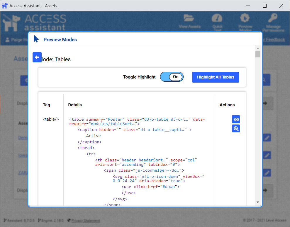Viewport: 290px width, 227px height.
Task: Click the Details column header
Action: [x=75, y=105]
